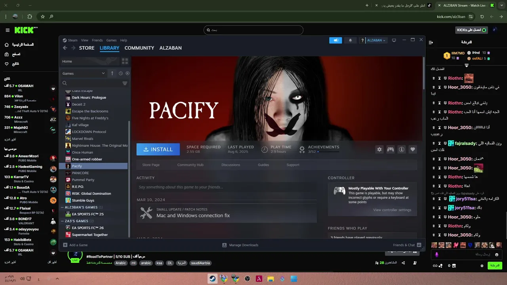Viewport: 507px width, 285px height.
Task: Open File Explorer from taskbar
Action: tap(271, 279)
